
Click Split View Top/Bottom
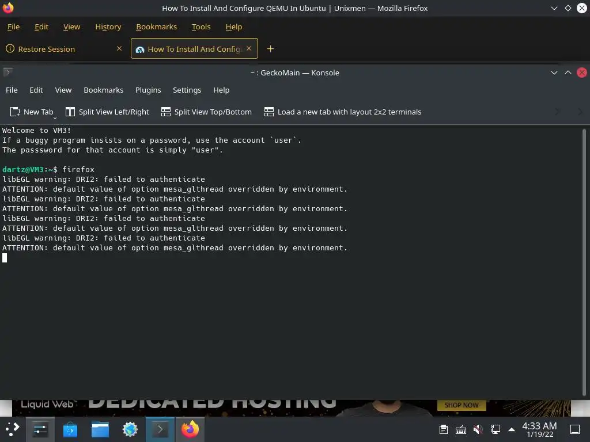click(206, 112)
